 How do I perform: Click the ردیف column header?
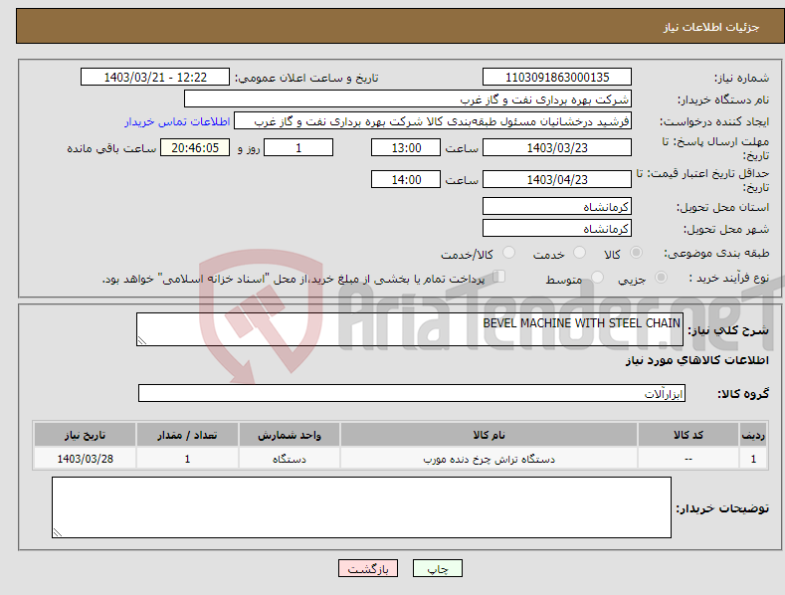click(753, 435)
